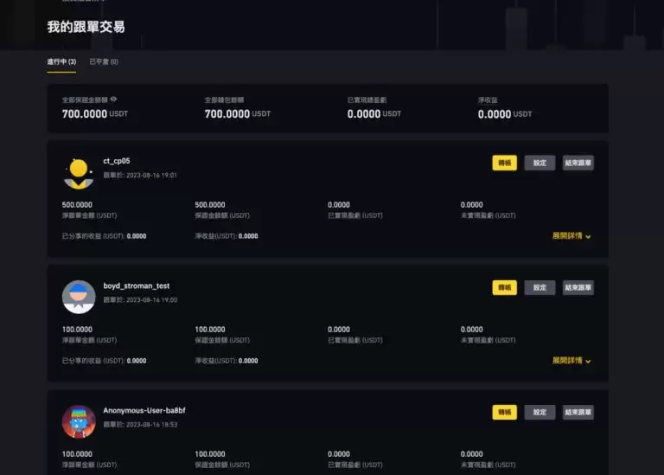Open 設定 for ct_cp05
The image size is (664, 475).
pyautogui.click(x=539, y=163)
